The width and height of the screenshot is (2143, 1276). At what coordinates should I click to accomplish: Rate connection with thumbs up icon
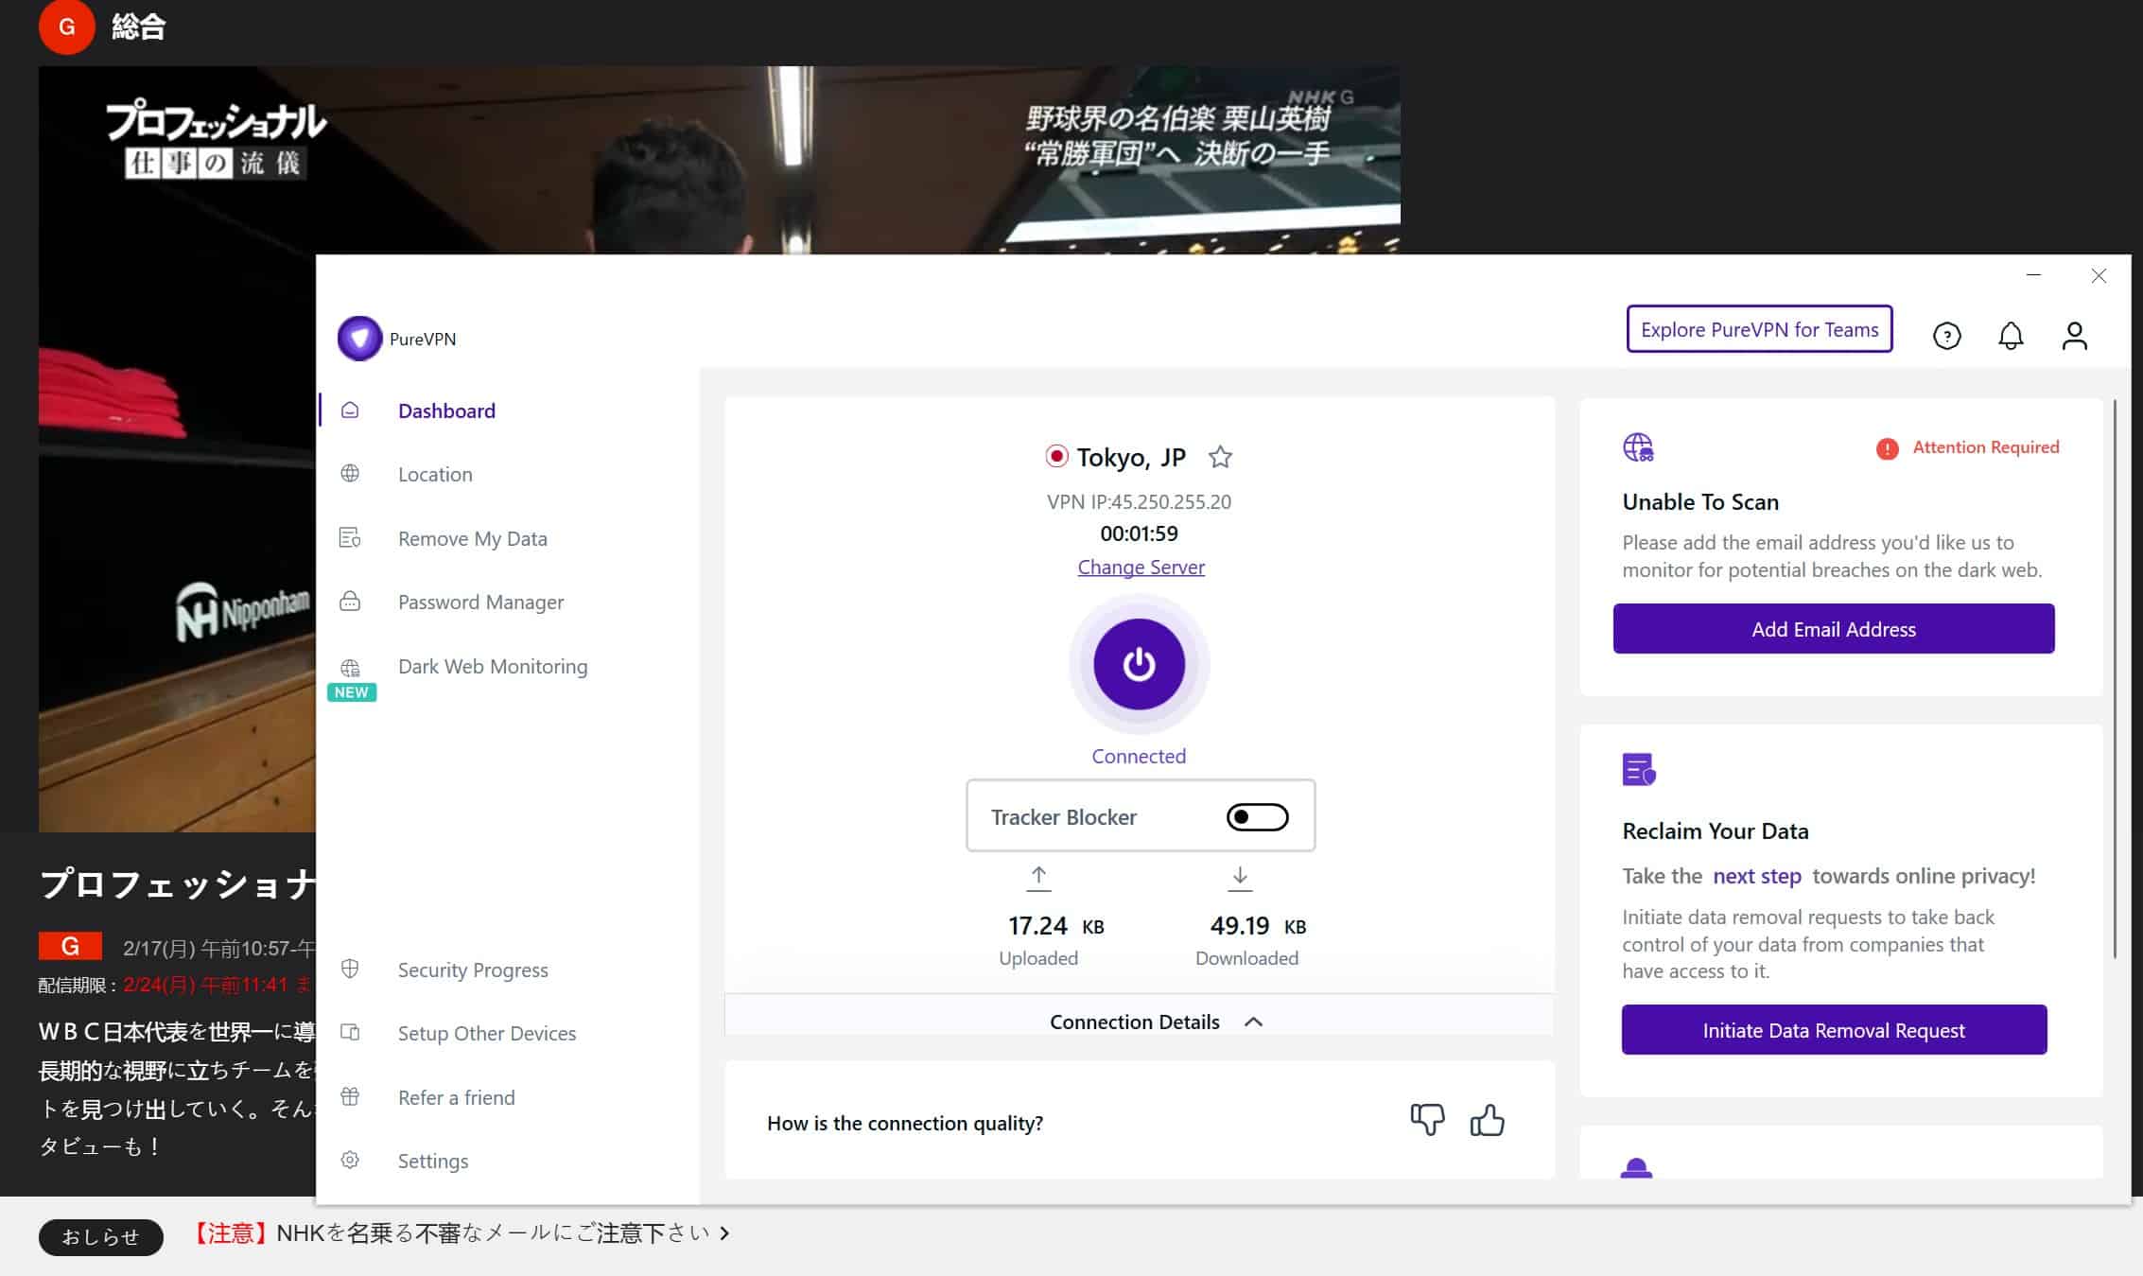[1487, 1120]
